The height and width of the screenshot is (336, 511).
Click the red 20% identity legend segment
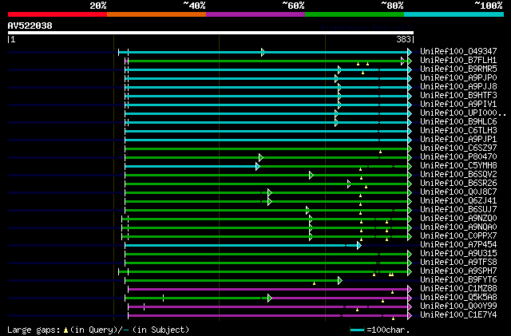(57, 14)
